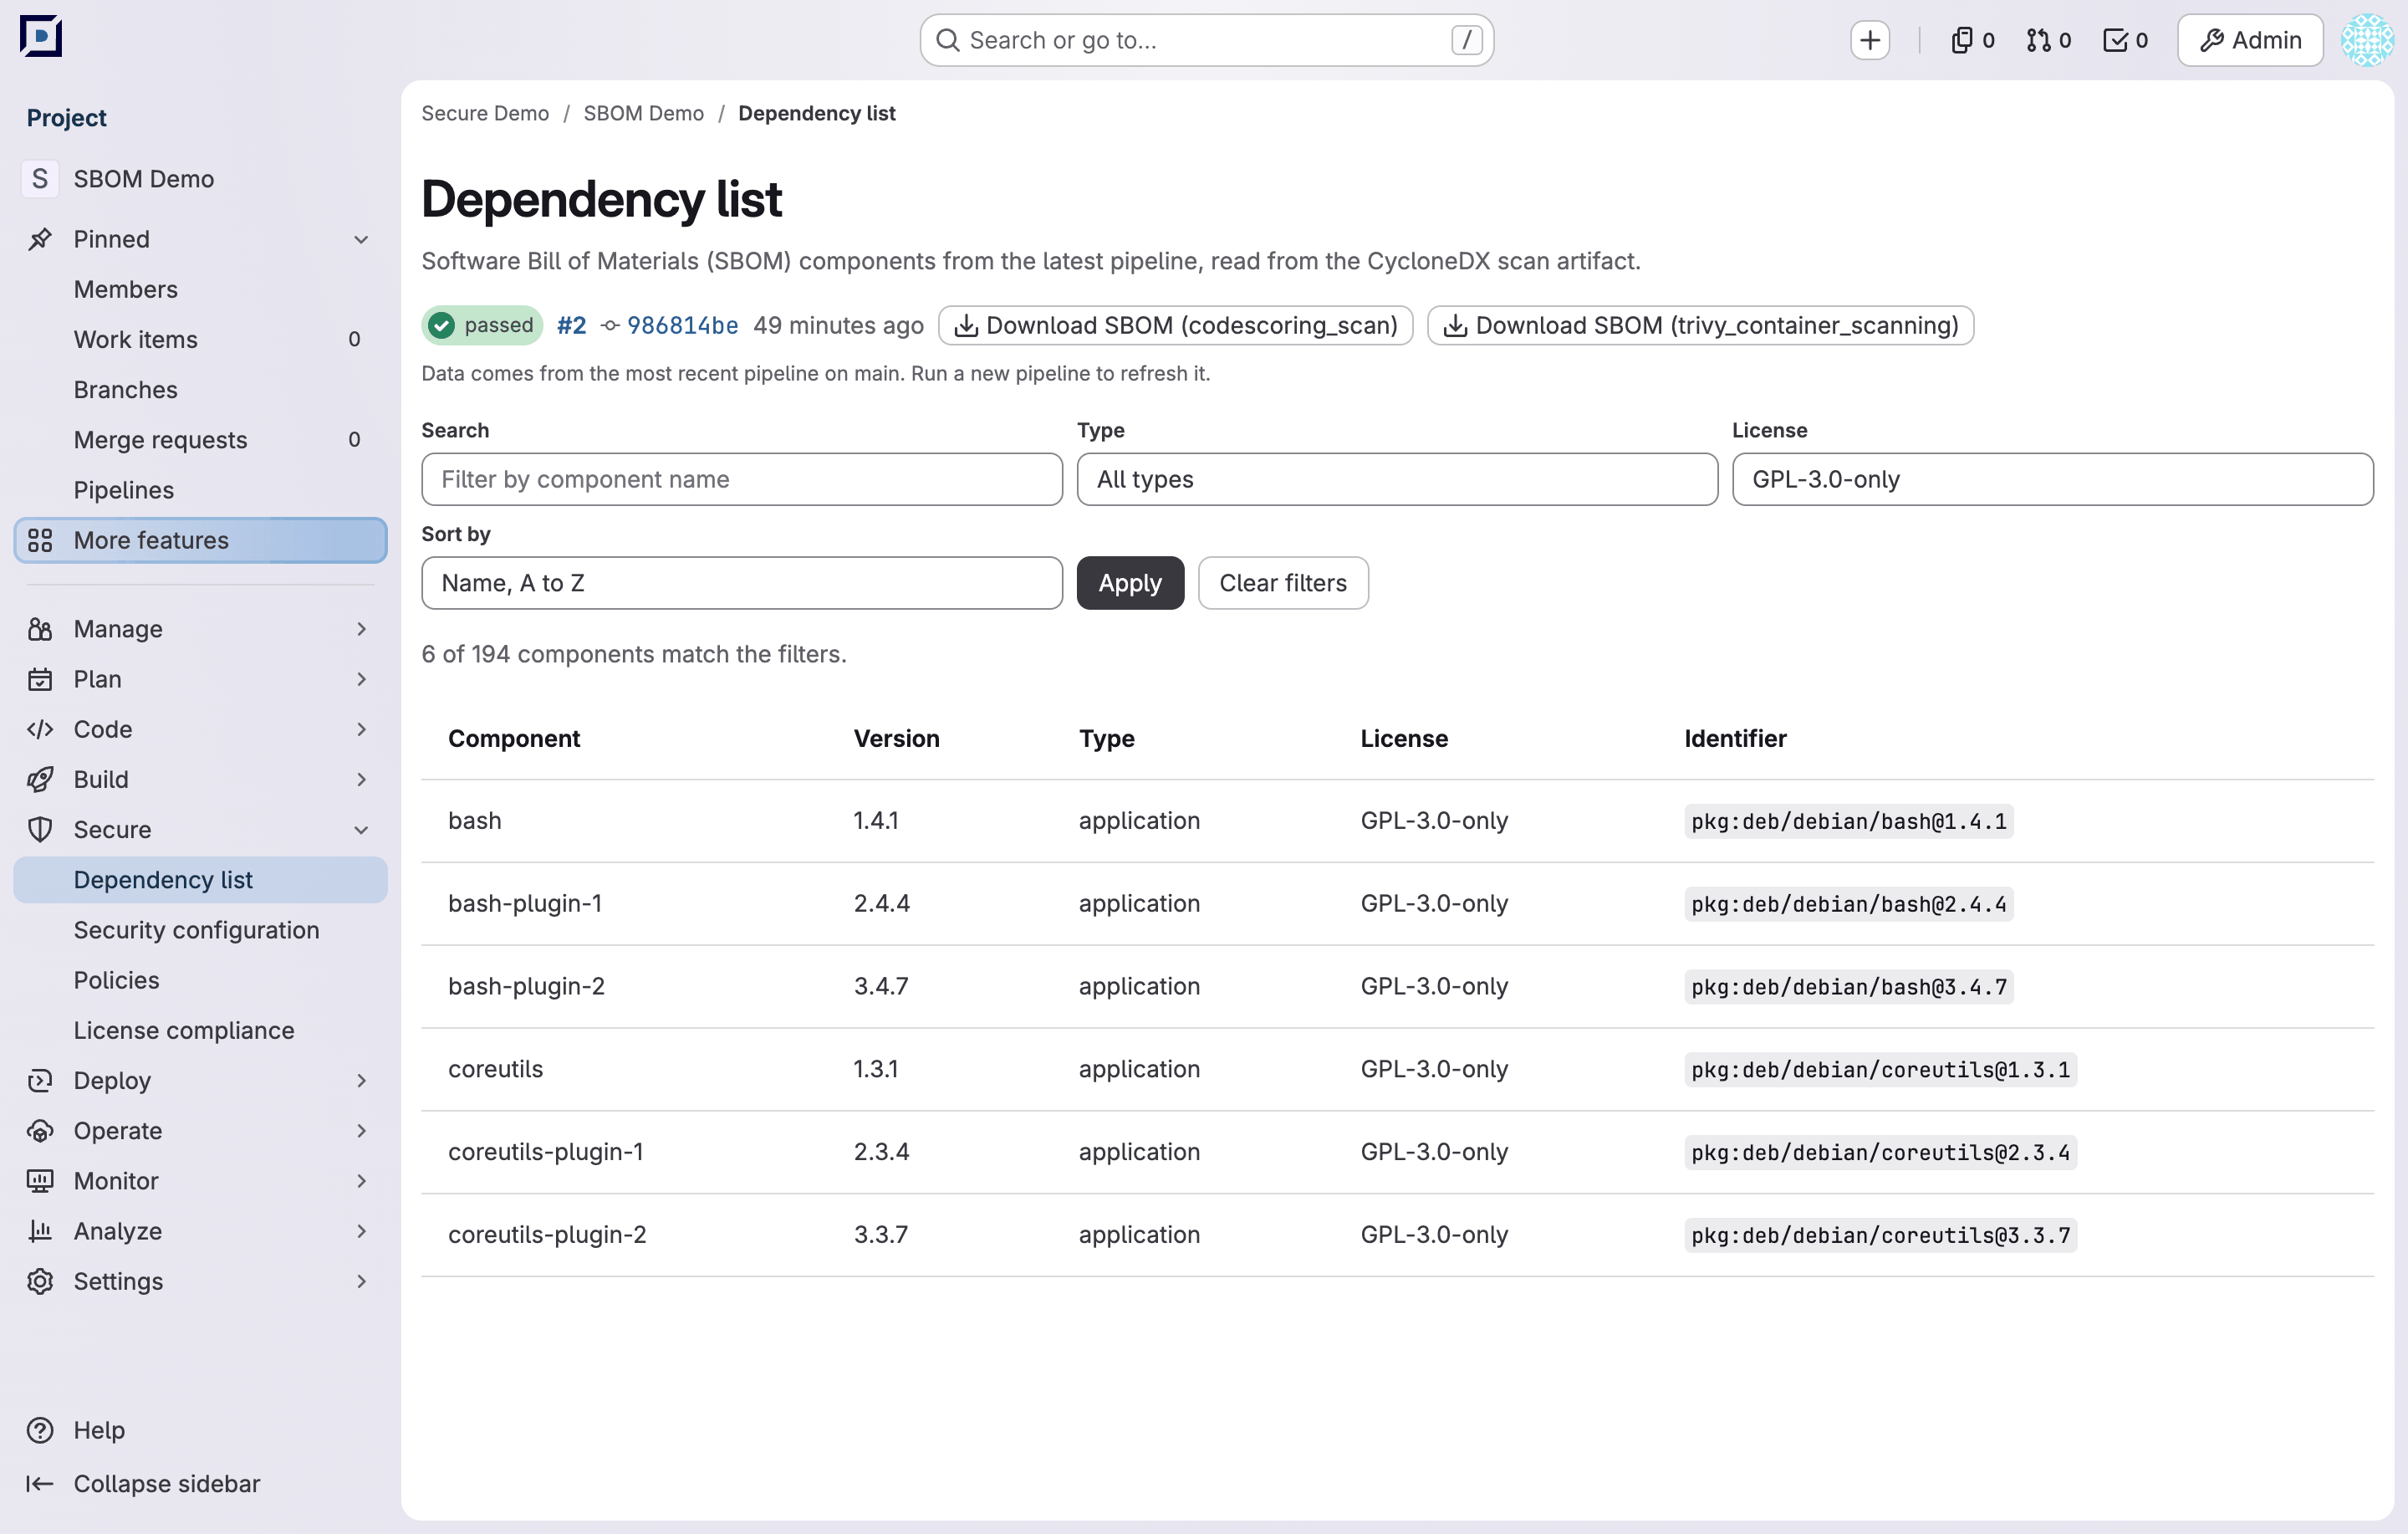Download SBOM for trivy_container_scanning
This screenshot has width=2408, height=1534.
tap(1700, 325)
